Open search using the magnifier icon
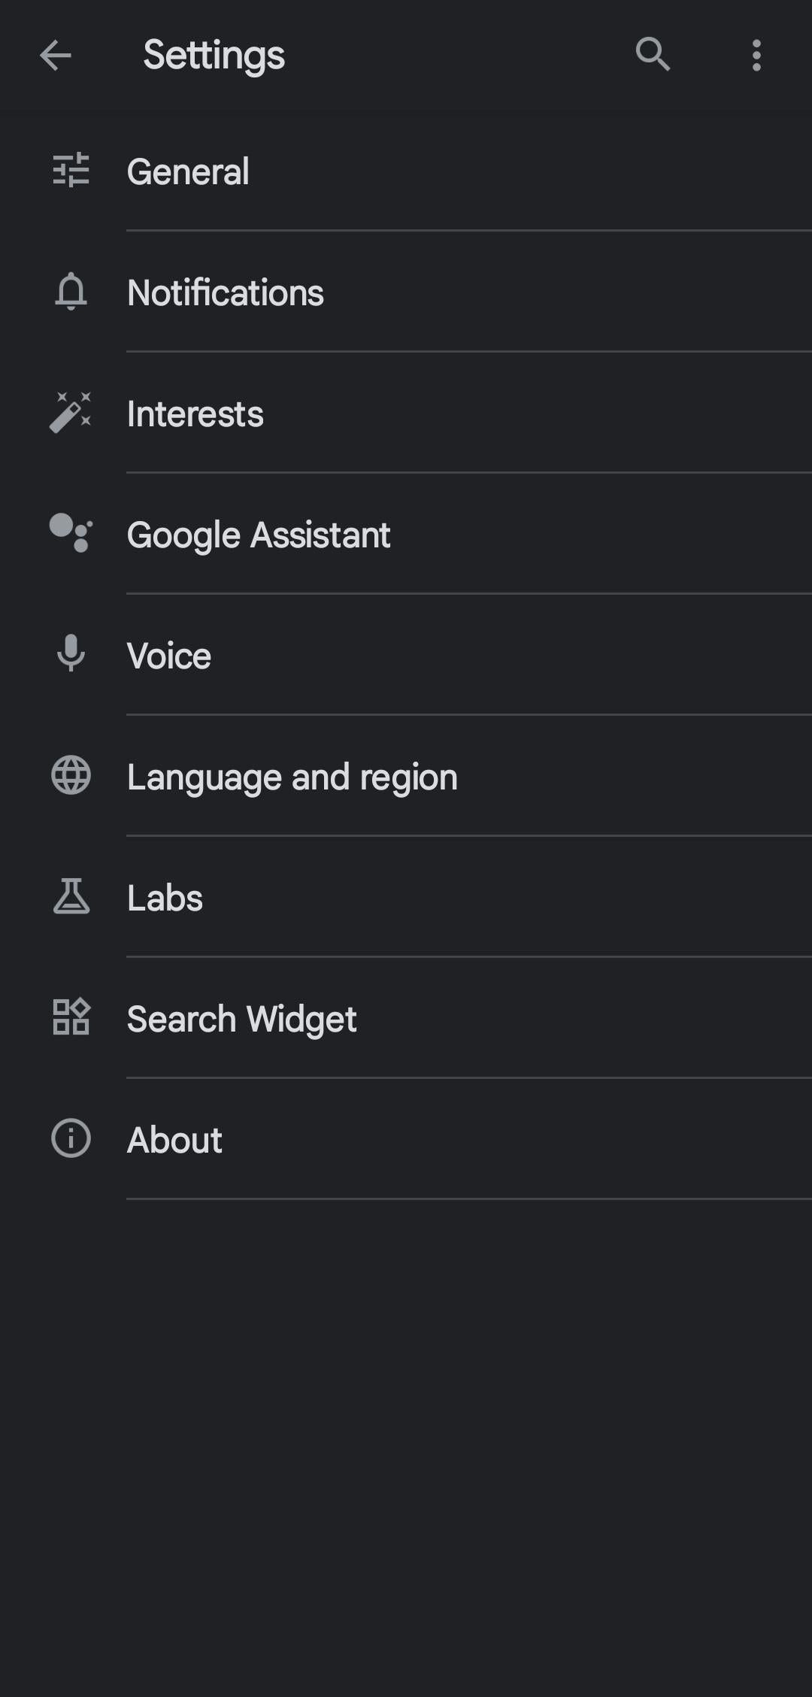 [652, 55]
